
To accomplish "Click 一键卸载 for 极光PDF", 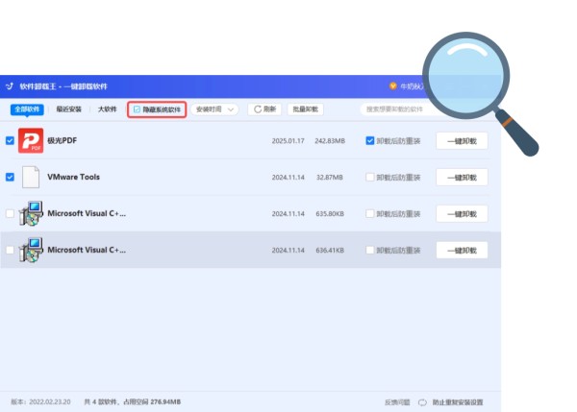I will [x=462, y=141].
